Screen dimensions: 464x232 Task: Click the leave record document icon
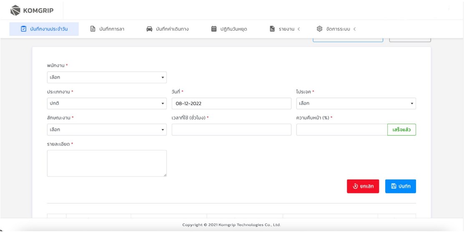(93, 29)
